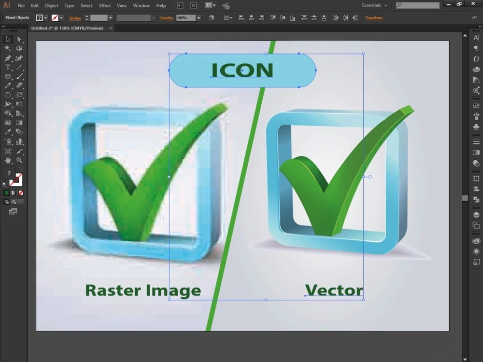
Task: Open the Opacity slider arrow
Action: tap(199, 18)
